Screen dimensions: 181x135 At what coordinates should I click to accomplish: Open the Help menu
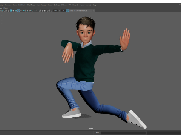click(x=95, y=5)
